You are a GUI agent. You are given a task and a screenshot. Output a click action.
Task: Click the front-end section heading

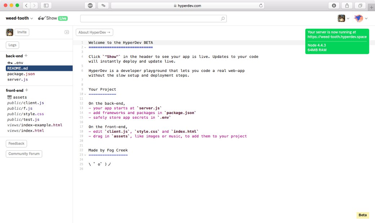14,90
